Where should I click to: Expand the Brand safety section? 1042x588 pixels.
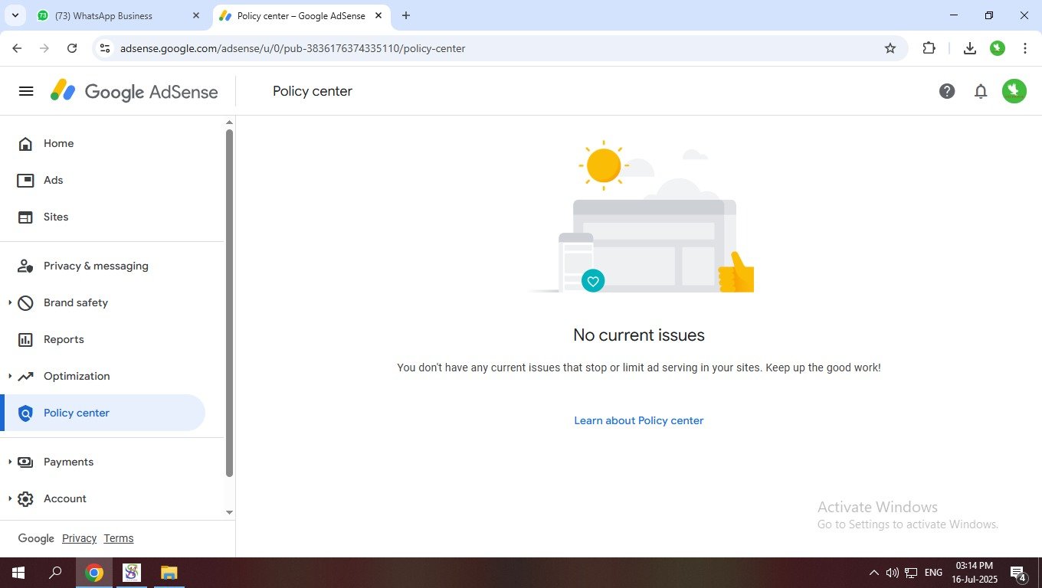point(10,302)
